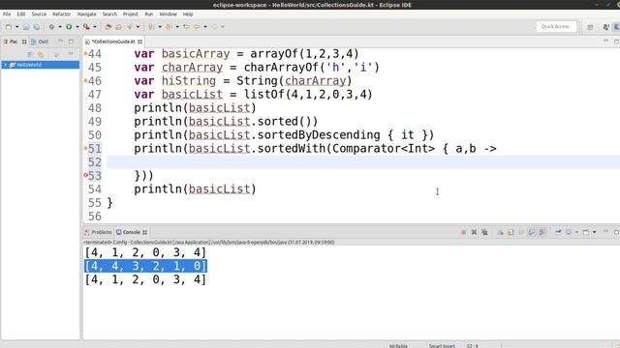Image resolution: width=620 pixels, height=348 pixels.
Task: Open the Search menu
Action: click(109, 14)
